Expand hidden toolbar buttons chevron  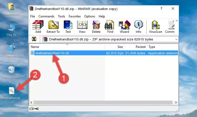(x=177, y=21)
